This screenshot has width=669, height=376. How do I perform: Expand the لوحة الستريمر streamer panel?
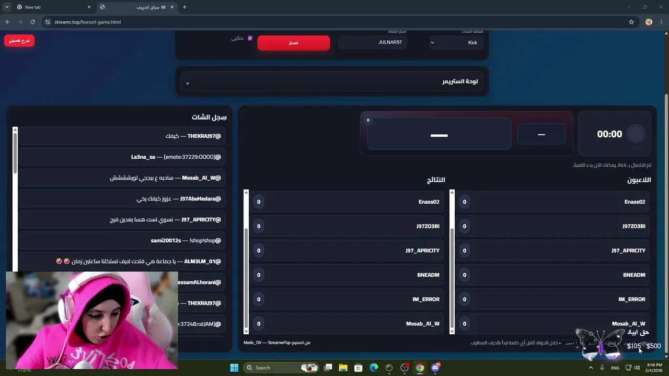332,81
